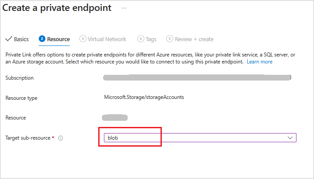The image size is (314, 179).
Task: Go back to the Basics tab
Action: pyautogui.click(x=21, y=39)
